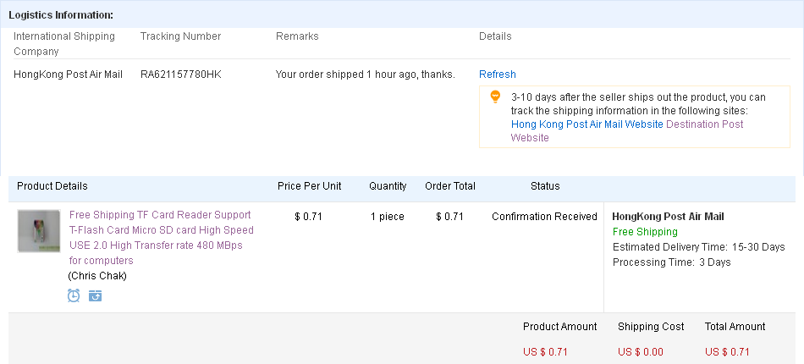Click the alarm clock icon under product
Viewport: 804px width, 364px height.
click(74, 295)
